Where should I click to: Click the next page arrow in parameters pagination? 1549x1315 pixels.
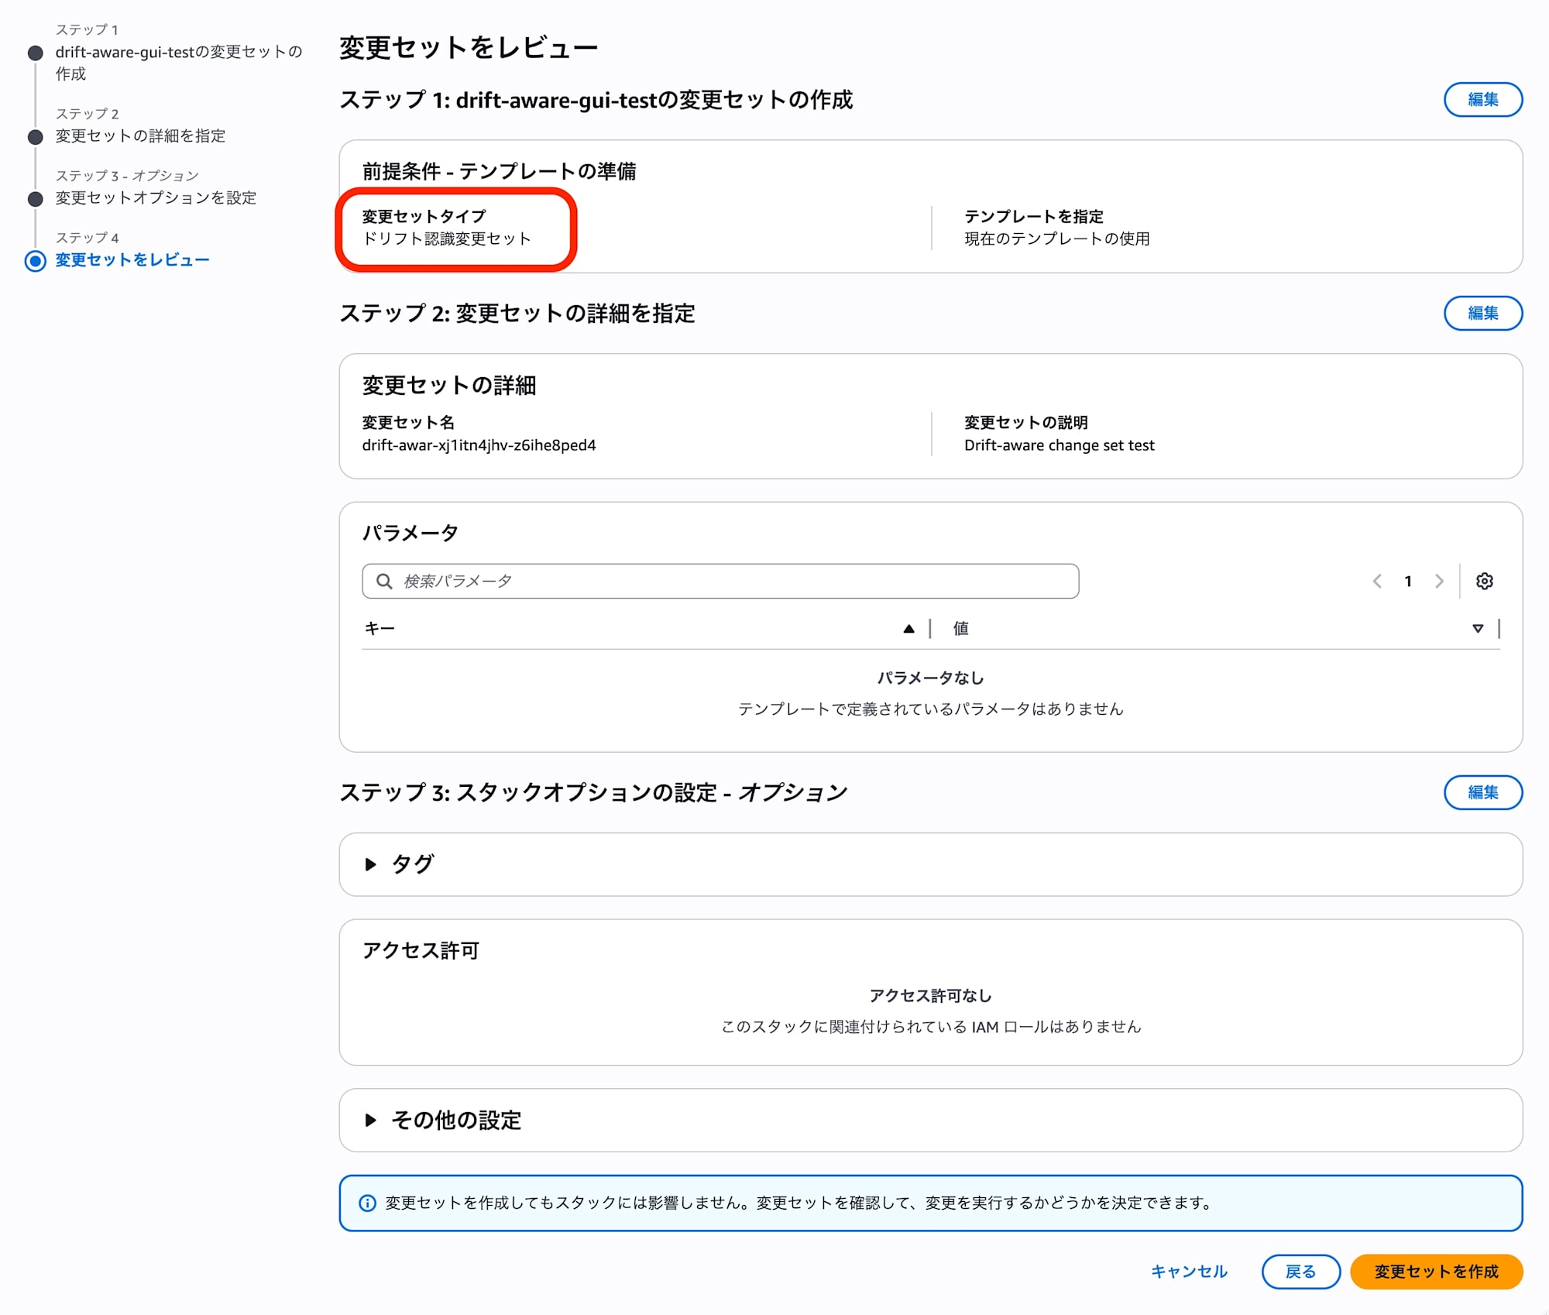point(1439,581)
